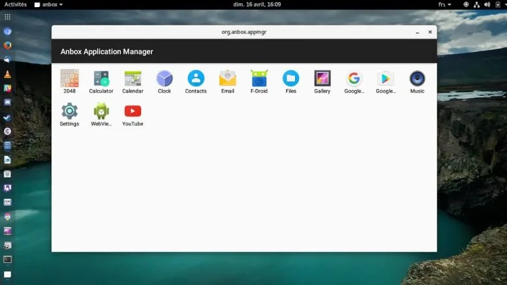Open Android Settings gear icon
This screenshot has width=507, height=285.
(x=69, y=111)
